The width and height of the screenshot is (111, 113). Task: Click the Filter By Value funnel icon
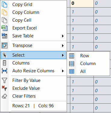[5, 80]
